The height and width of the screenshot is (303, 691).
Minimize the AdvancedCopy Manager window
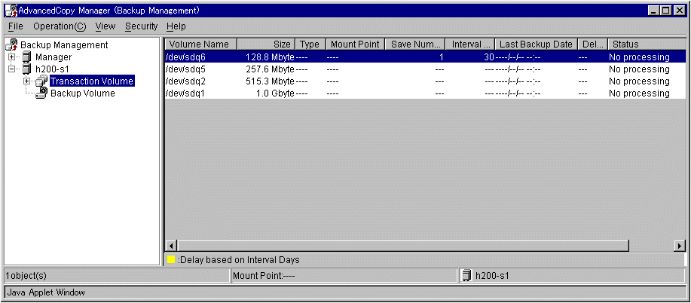coord(653,10)
